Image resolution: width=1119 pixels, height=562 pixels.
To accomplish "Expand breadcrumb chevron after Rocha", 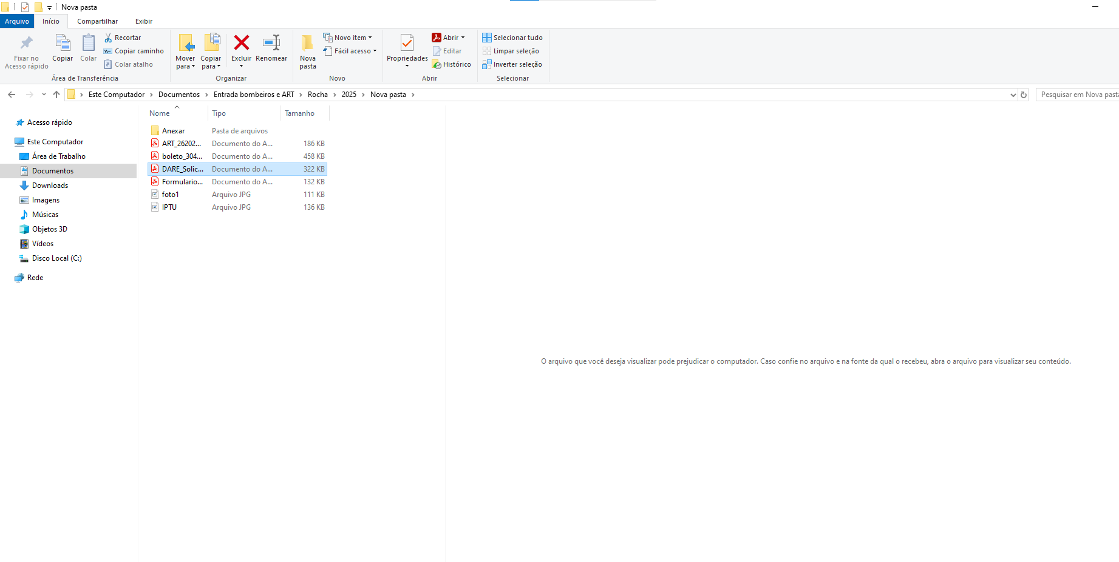I will pos(335,95).
